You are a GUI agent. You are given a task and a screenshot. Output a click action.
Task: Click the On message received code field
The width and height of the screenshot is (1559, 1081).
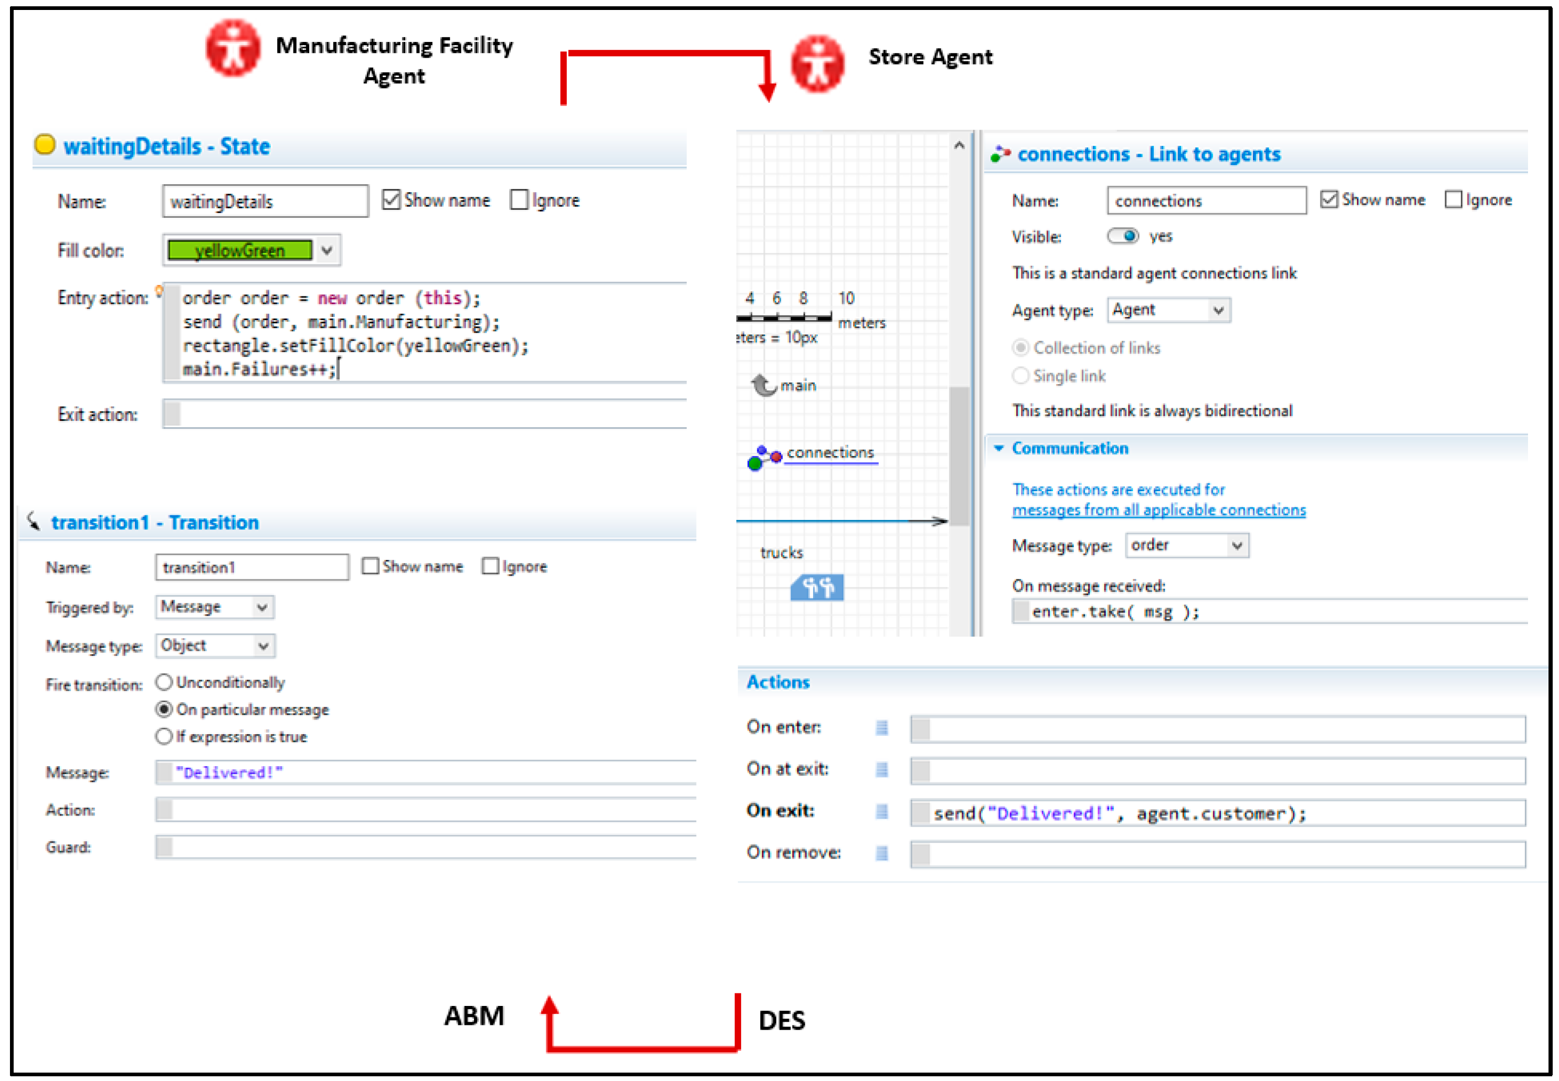pos(1270,612)
